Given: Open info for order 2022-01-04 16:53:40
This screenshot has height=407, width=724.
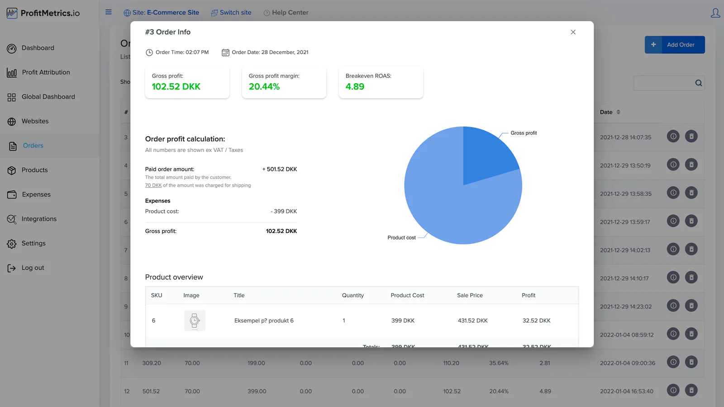Looking at the screenshot, I should (673, 390).
